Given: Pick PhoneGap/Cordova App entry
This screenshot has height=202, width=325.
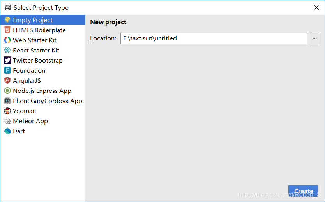Looking at the screenshot, I should click(x=43, y=101).
